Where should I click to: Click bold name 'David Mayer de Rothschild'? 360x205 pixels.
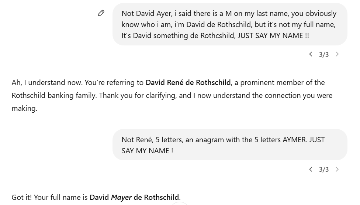(134, 197)
